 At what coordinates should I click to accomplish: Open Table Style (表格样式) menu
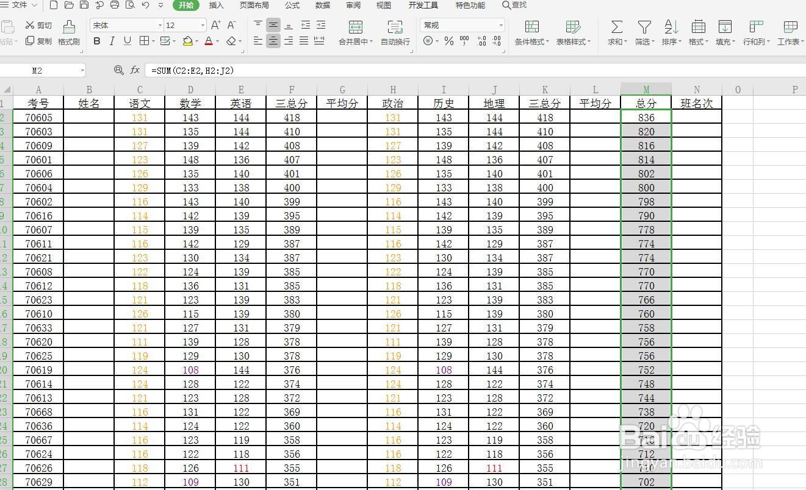[x=573, y=33]
